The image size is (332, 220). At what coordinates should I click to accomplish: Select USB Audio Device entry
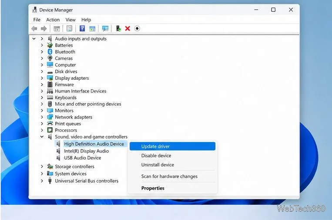(x=83, y=158)
